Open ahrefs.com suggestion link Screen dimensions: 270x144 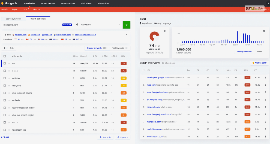[35, 35]
